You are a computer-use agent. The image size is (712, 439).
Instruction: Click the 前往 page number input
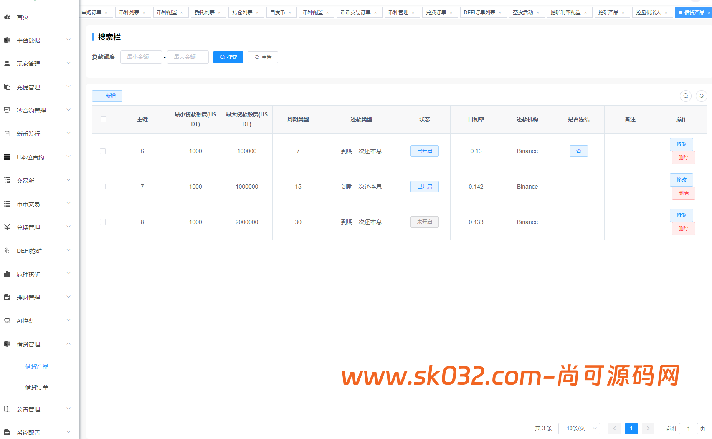(x=689, y=429)
